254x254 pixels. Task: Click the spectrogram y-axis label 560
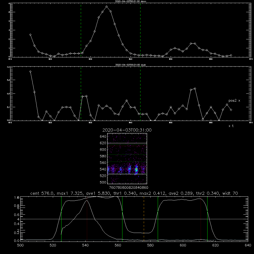coord(103,163)
